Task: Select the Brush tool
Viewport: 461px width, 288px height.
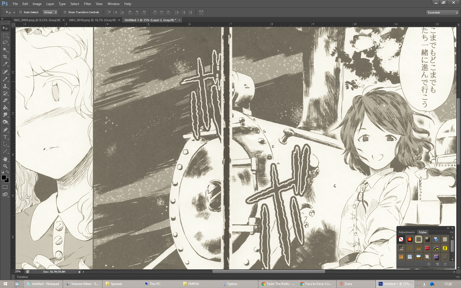Action: pos(5,79)
